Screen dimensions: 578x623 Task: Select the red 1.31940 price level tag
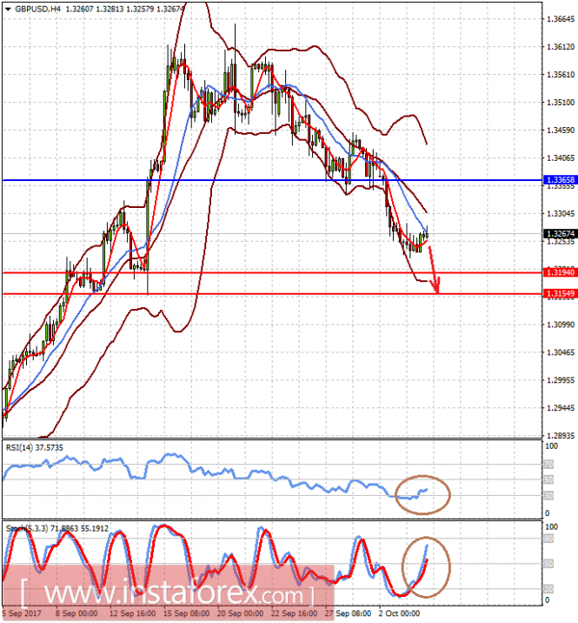(x=560, y=272)
